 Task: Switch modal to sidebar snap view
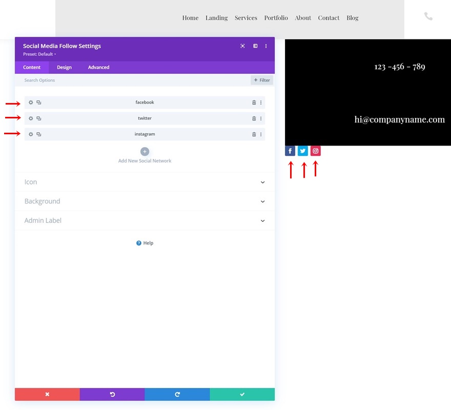coord(255,46)
